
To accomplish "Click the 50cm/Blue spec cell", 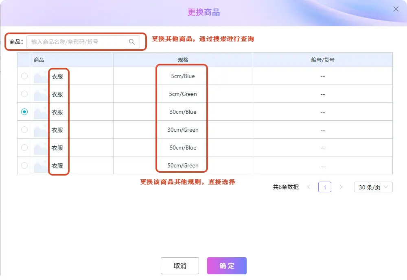I will pos(183,148).
